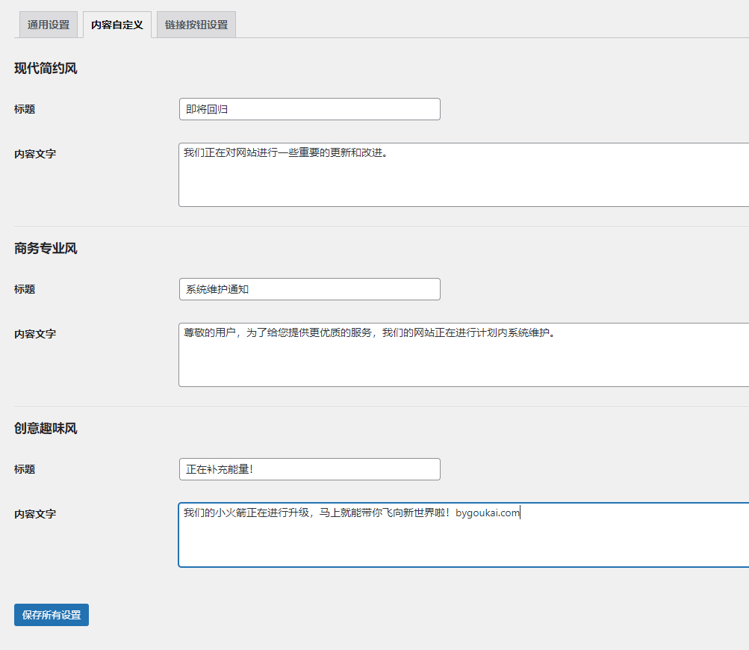
Task: Click the 现代简约风 section heading
Action: click(x=46, y=68)
